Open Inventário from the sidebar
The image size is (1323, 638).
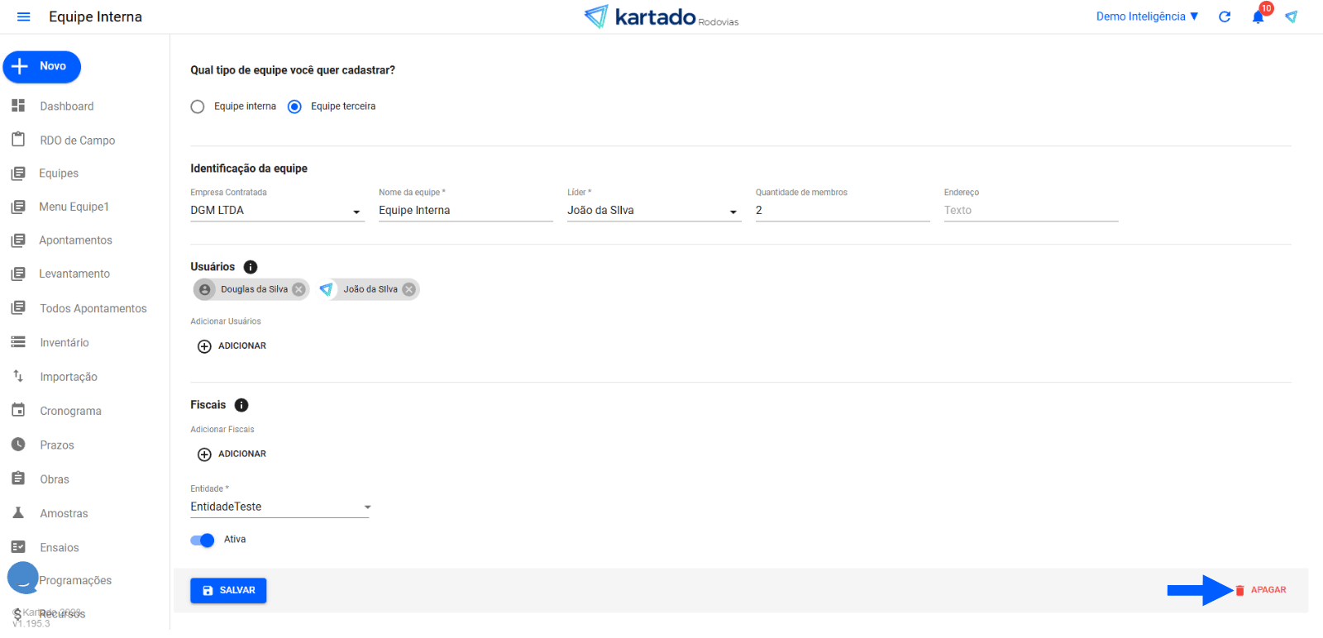(64, 343)
